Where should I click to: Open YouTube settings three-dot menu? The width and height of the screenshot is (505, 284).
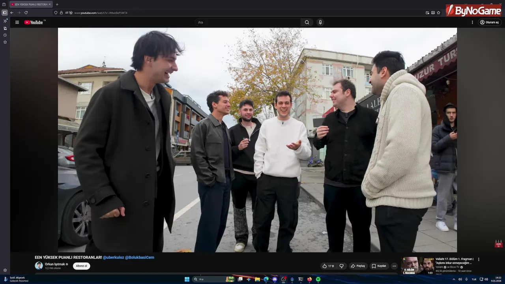pos(472,22)
